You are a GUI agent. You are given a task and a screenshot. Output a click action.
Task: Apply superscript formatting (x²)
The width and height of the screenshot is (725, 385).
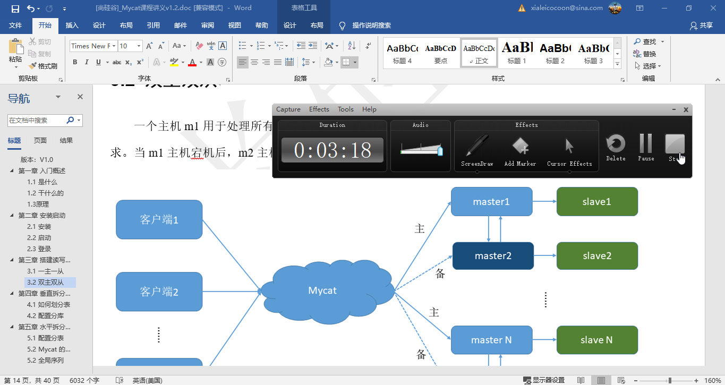point(139,62)
